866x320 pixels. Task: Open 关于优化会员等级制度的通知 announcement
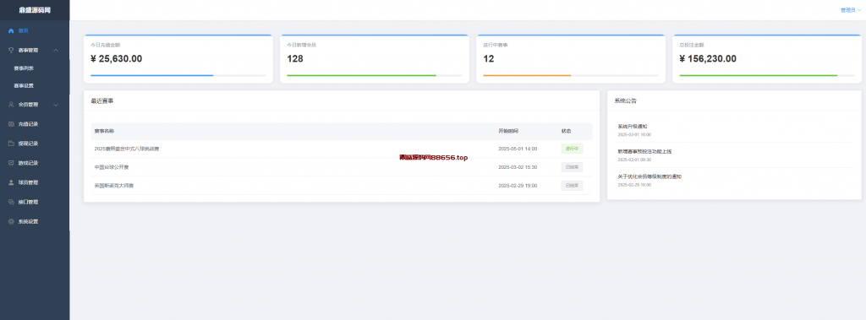tap(649, 176)
